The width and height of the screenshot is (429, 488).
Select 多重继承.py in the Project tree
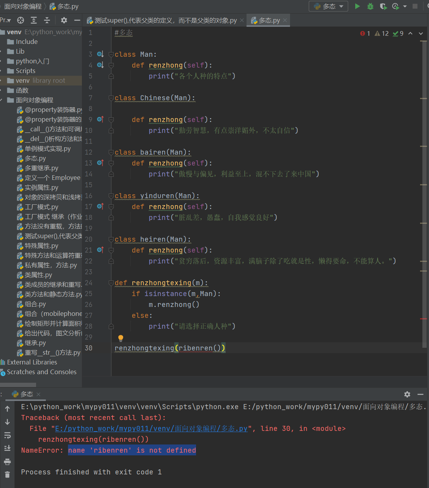(41, 168)
